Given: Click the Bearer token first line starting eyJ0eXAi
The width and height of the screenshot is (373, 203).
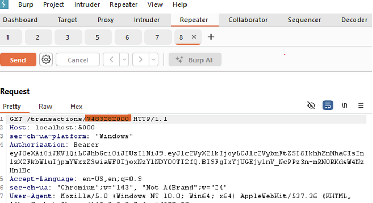Looking at the screenshot, I should click(x=187, y=153).
